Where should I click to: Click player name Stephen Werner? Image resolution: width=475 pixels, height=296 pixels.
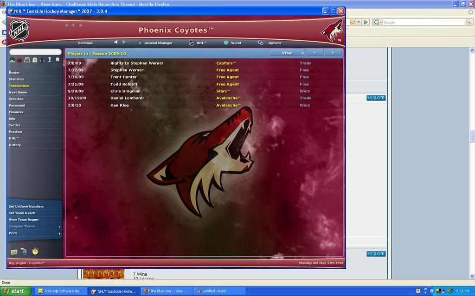tap(127, 70)
